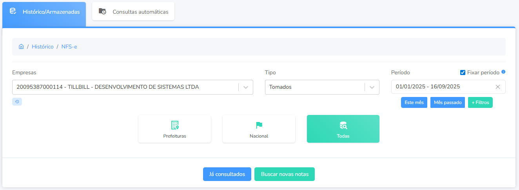Click the history clock icon below Empresas
Screen dimensions: 519x190
click(17, 102)
